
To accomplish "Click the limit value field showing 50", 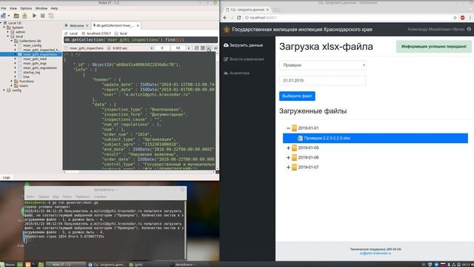I will click(178, 48).
